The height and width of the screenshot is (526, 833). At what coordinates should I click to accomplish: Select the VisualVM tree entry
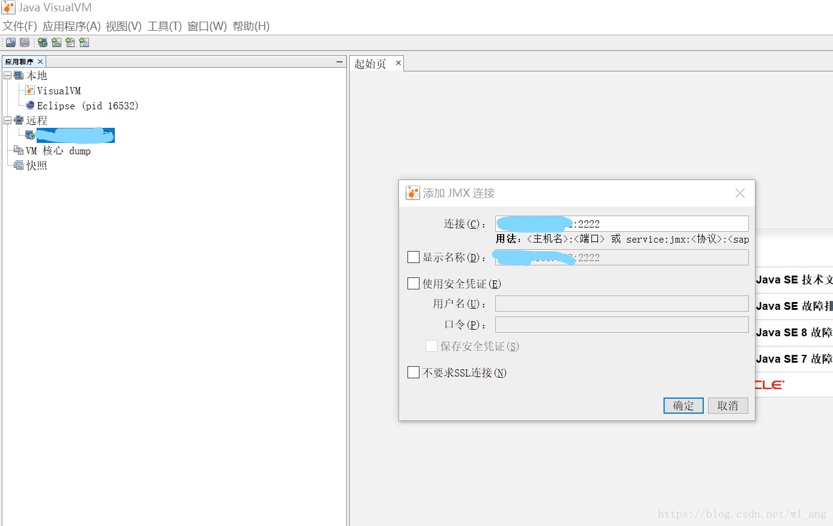pos(59,91)
